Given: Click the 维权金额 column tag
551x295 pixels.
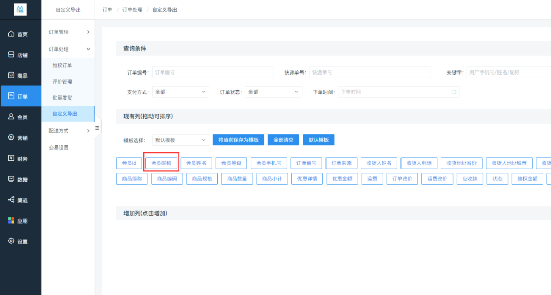Looking at the screenshot, I should [x=528, y=179].
